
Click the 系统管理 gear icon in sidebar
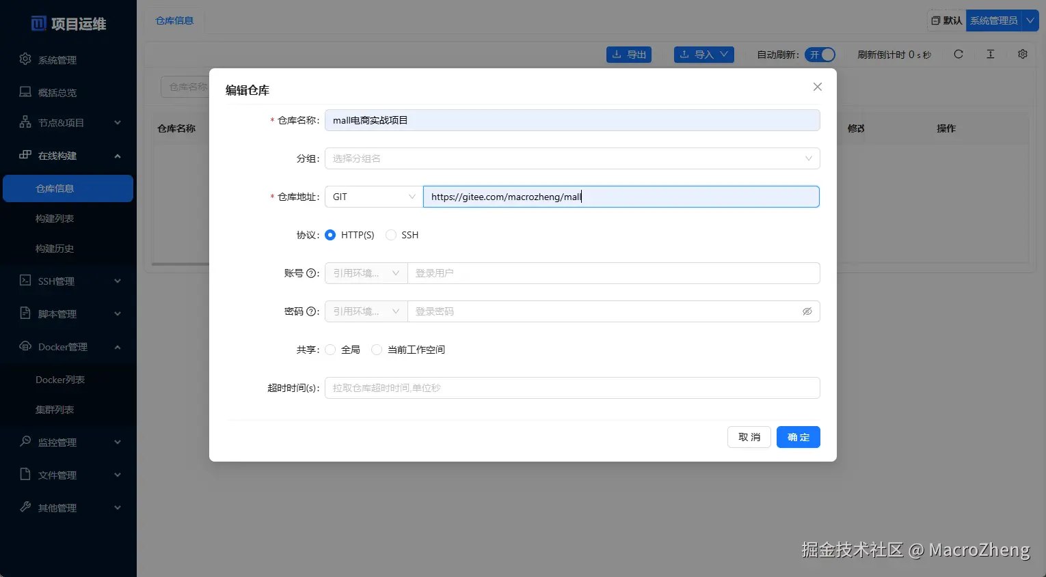[25, 59]
